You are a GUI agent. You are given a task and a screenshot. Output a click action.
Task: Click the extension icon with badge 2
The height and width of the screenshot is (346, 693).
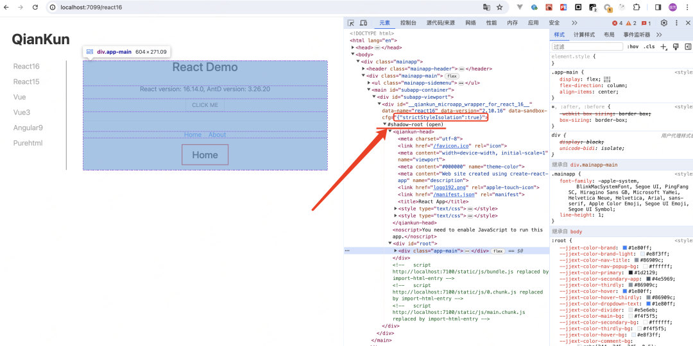point(593,8)
